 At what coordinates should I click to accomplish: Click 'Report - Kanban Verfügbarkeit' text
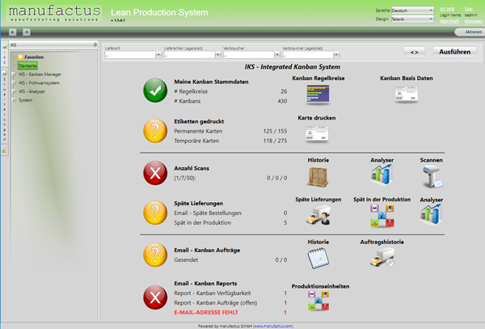click(213, 293)
